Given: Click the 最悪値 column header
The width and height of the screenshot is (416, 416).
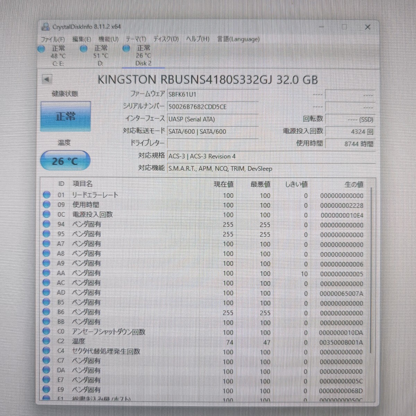Looking at the screenshot, I should (x=260, y=184).
